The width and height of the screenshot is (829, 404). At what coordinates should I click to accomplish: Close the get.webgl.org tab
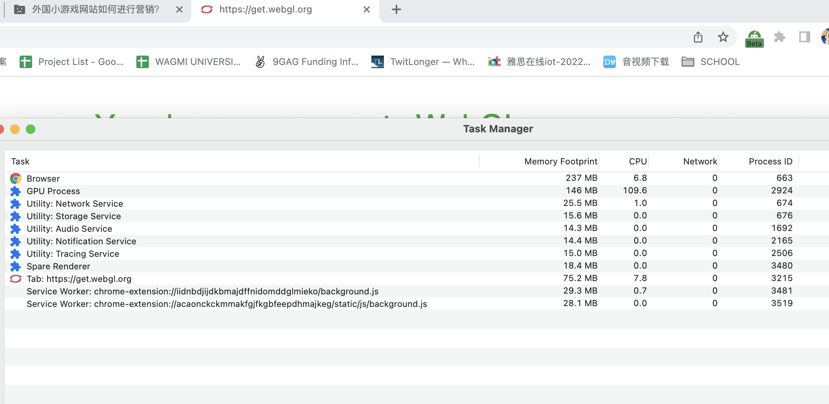click(x=367, y=9)
